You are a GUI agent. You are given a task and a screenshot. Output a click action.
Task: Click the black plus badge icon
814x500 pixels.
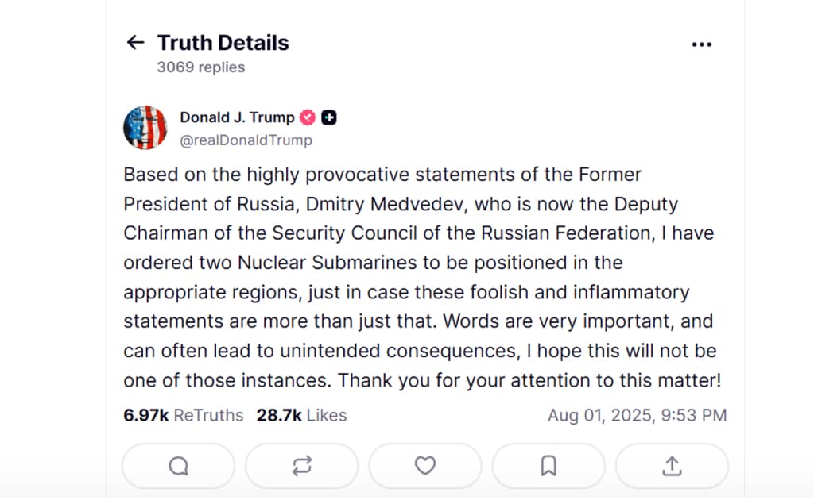tap(329, 117)
